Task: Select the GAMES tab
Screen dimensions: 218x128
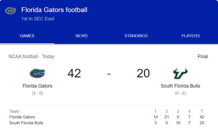Action: [27, 36]
